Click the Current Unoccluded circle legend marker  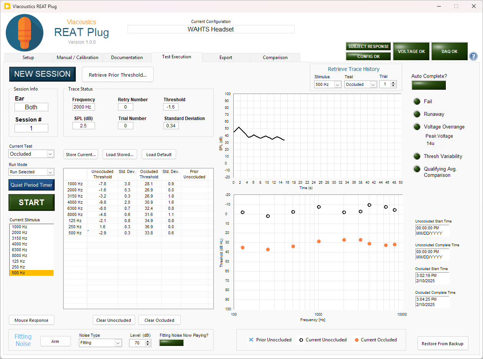click(x=301, y=340)
